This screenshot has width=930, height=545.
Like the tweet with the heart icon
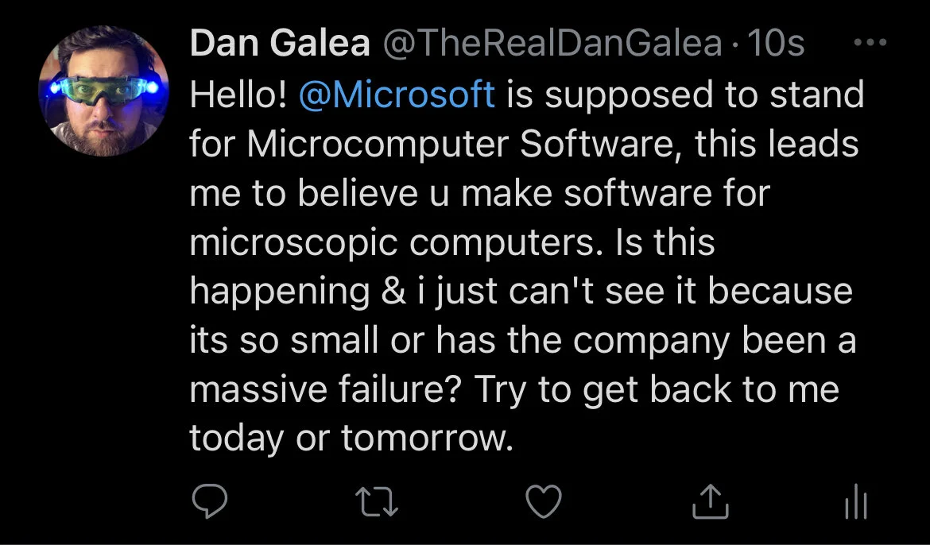pos(544,502)
